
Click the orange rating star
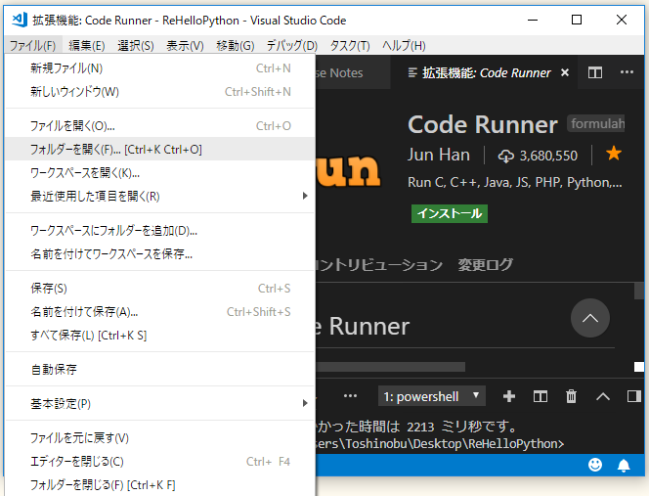pos(614,154)
